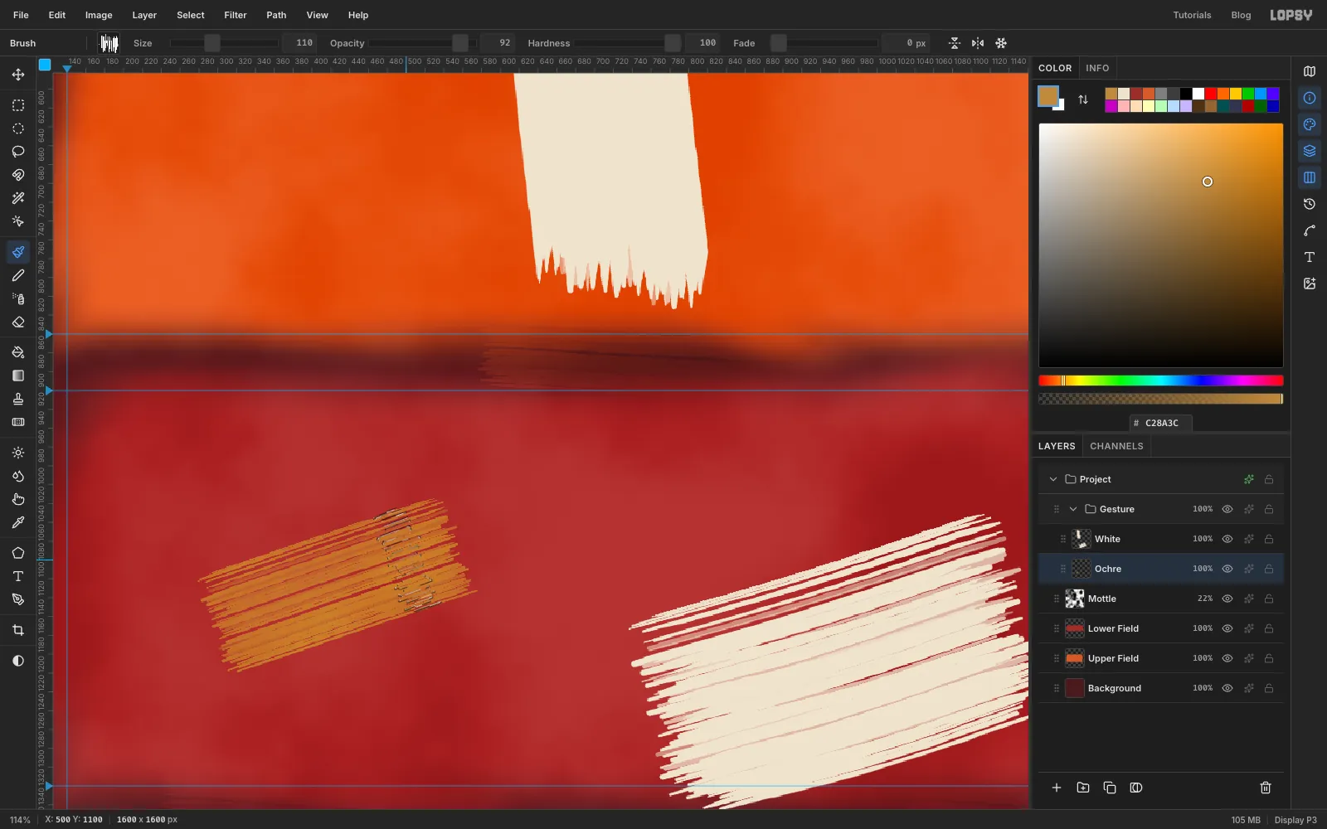The width and height of the screenshot is (1327, 829).
Task: Switch to the Info tab
Action: coord(1097,68)
